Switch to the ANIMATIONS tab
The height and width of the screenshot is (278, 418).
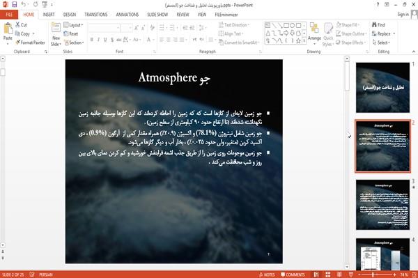pyautogui.click(x=127, y=15)
